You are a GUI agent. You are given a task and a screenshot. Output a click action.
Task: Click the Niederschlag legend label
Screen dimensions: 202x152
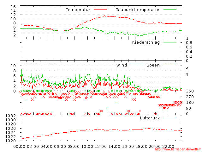point(146,42)
